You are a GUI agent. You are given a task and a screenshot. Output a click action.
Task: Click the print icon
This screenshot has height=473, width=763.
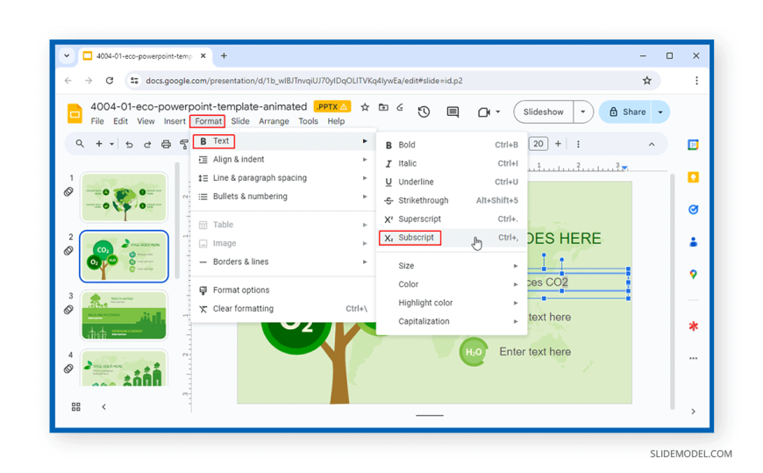tap(166, 145)
